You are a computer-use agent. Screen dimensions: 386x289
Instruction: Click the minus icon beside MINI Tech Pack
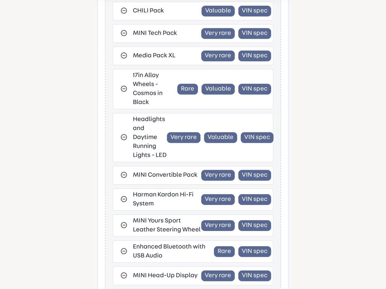[x=124, y=33]
